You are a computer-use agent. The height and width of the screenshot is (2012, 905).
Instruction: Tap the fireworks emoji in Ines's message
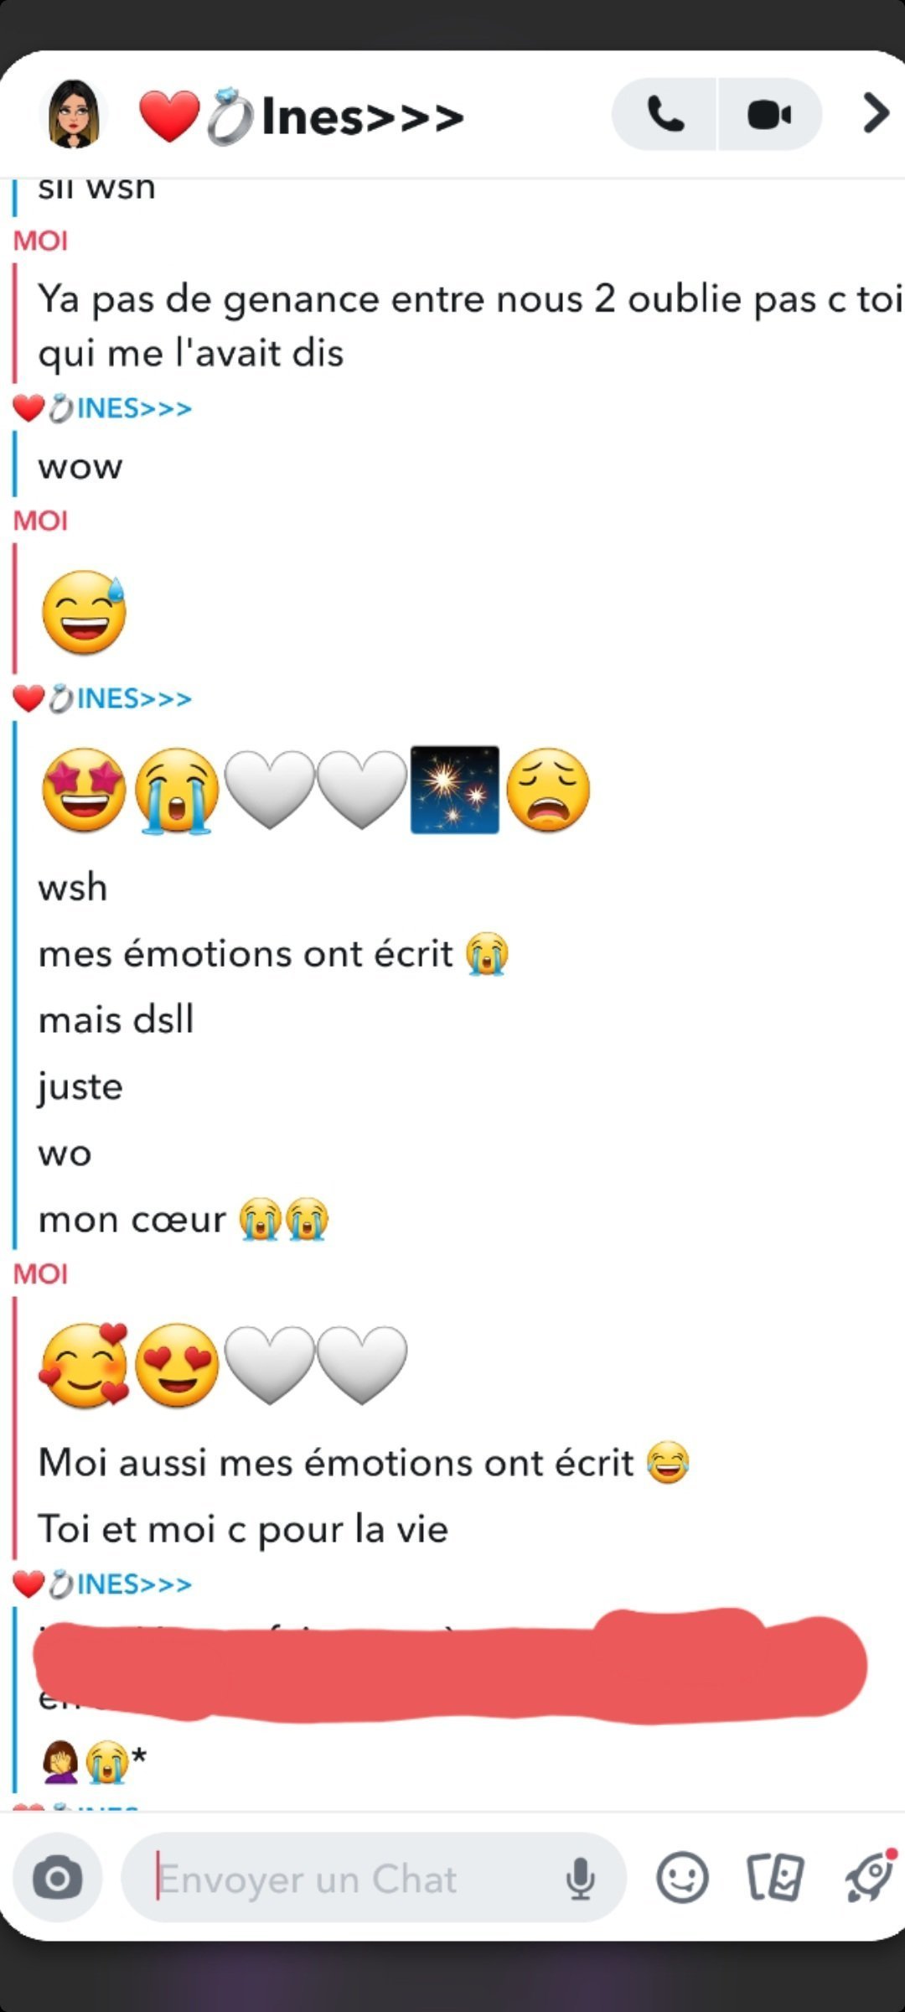point(454,790)
